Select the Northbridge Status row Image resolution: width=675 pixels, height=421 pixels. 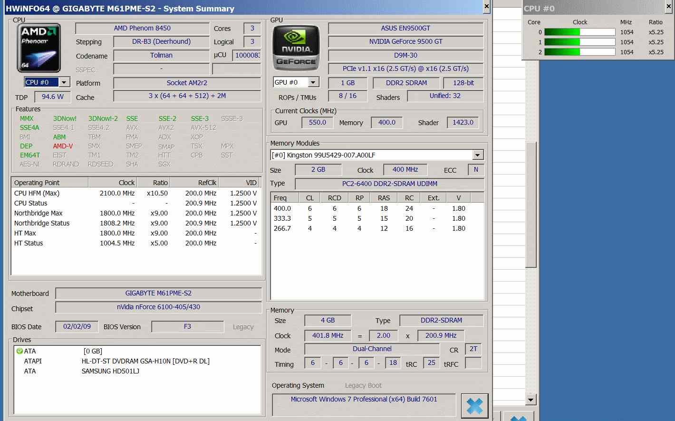coord(136,223)
